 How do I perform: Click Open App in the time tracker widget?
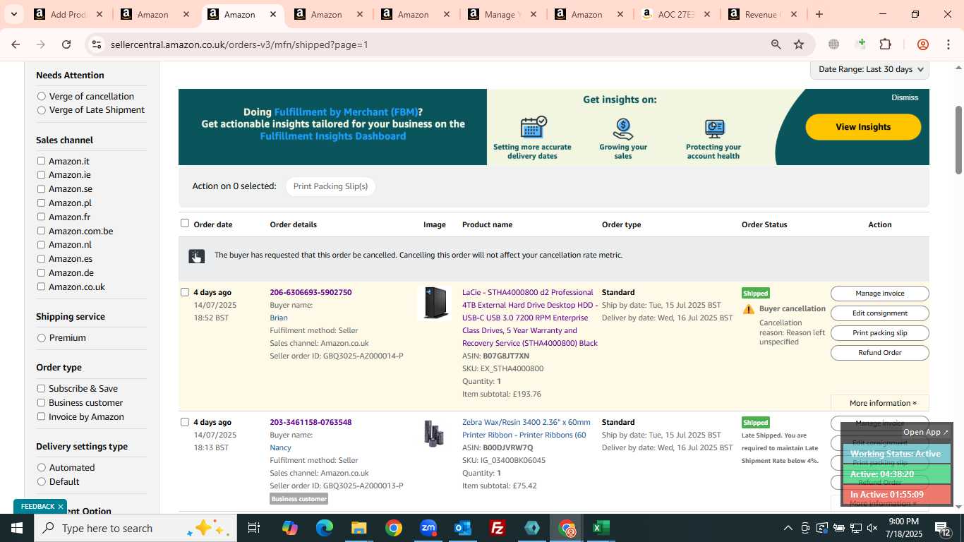point(926,432)
